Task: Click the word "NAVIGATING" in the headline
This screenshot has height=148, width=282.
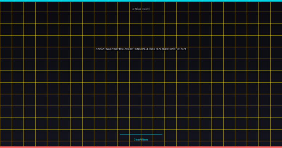Action: (102, 49)
